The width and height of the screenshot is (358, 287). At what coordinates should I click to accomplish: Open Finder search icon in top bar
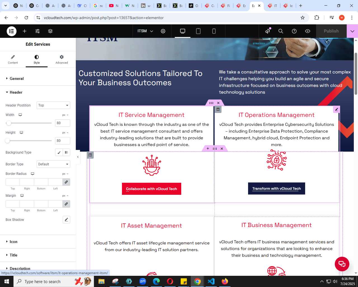click(281, 31)
